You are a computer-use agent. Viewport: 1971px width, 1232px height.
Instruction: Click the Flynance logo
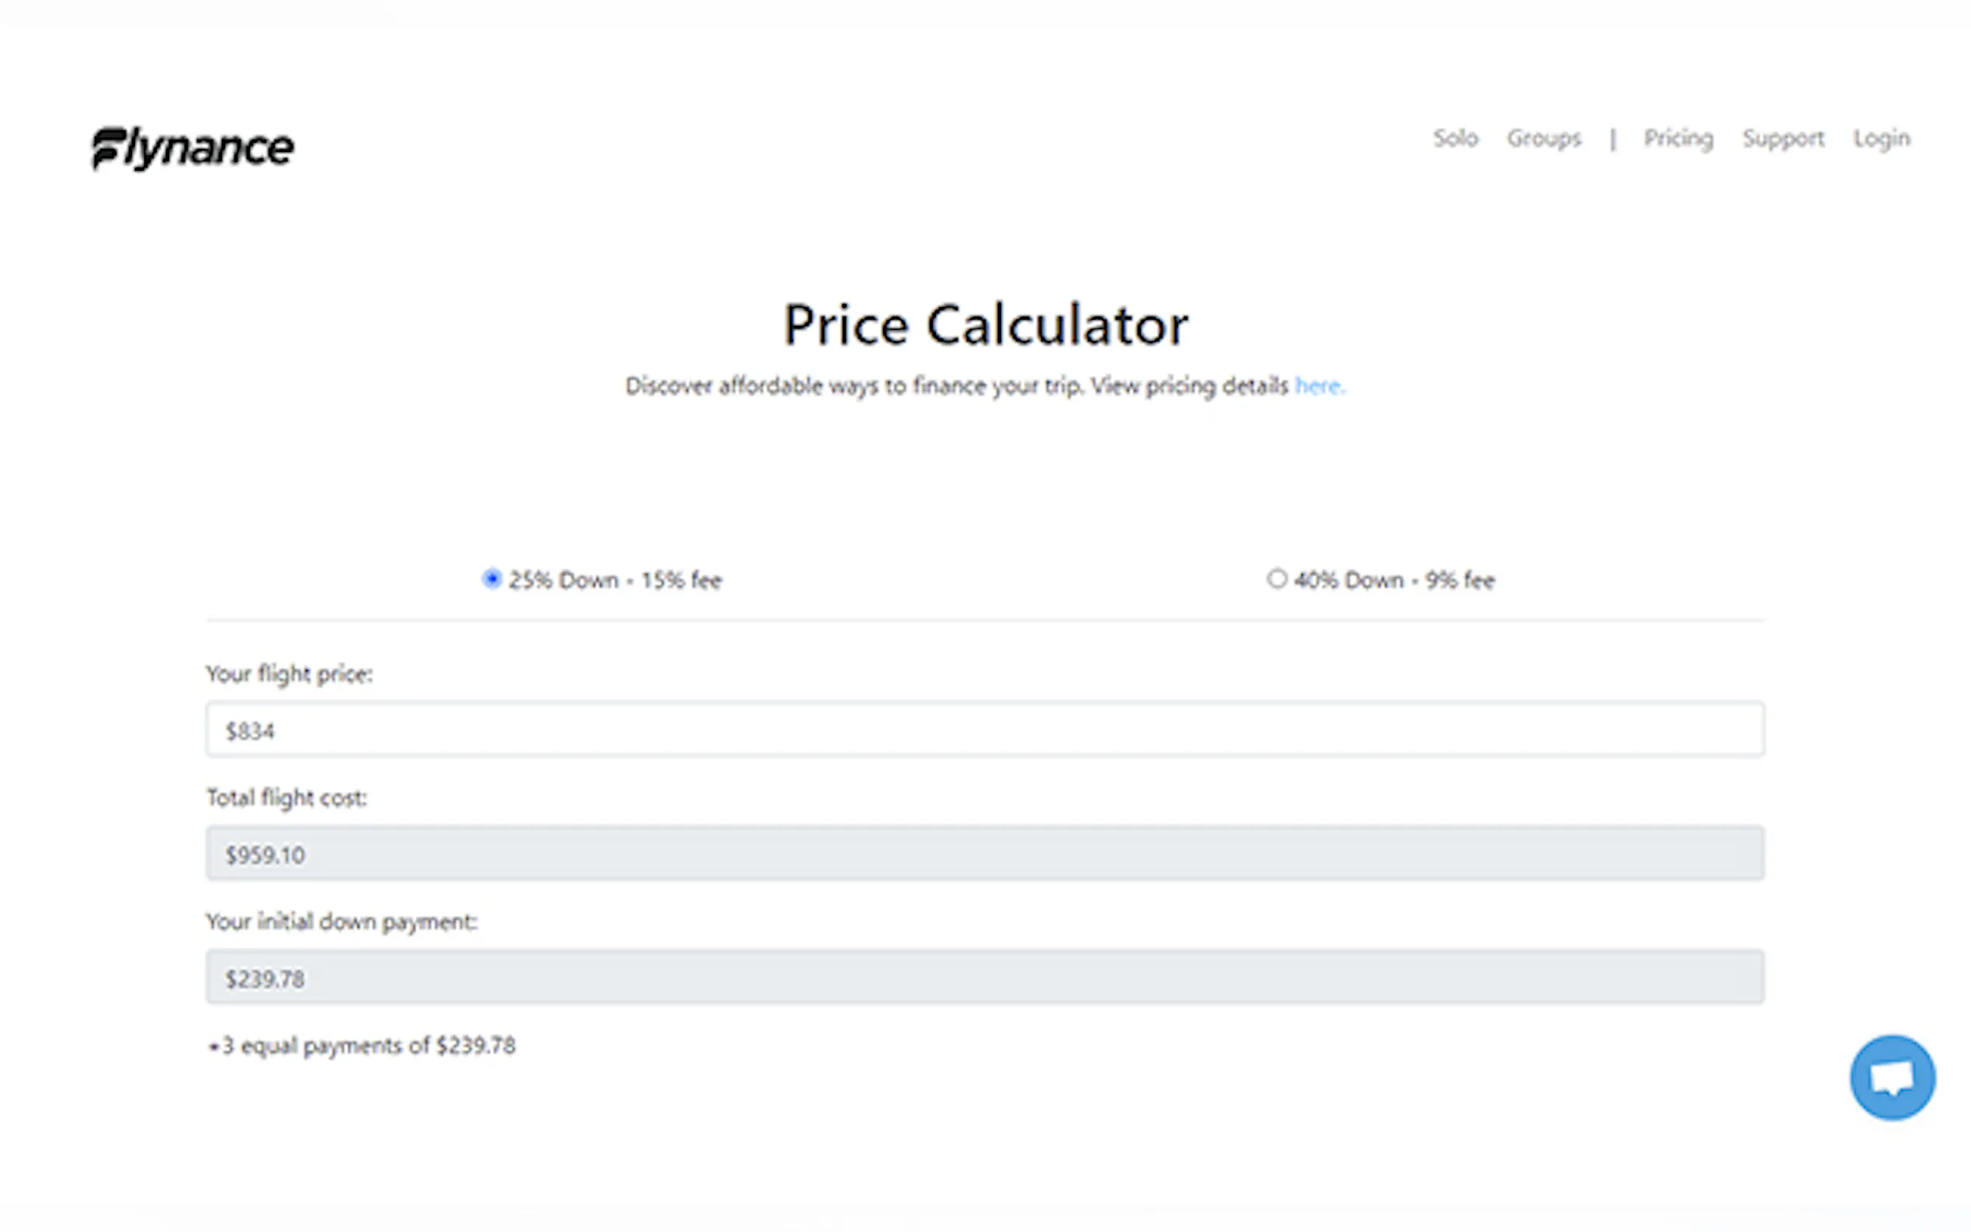(x=192, y=148)
